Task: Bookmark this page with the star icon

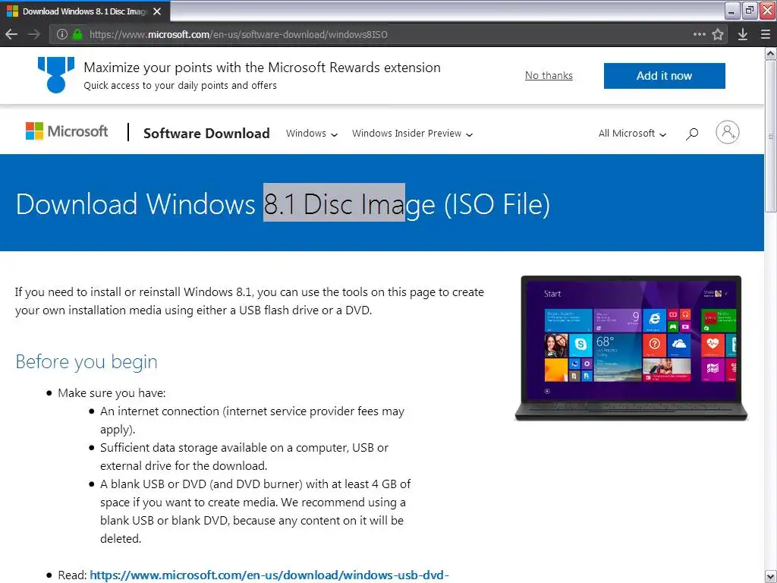Action: coord(718,34)
